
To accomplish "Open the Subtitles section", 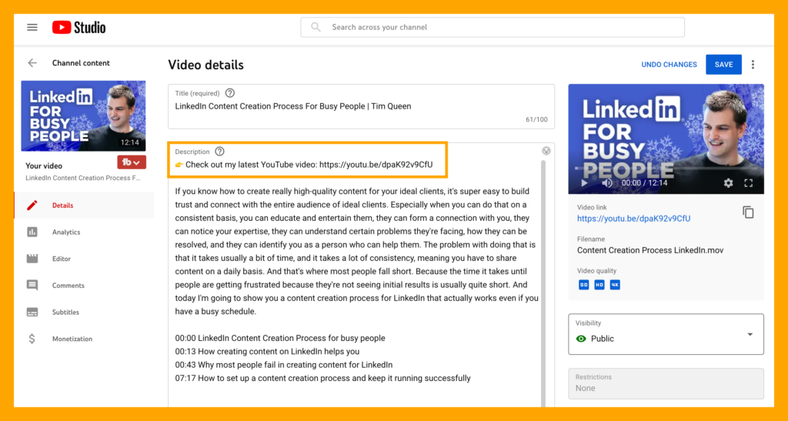I will pyautogui.click(x=84, y=312).
